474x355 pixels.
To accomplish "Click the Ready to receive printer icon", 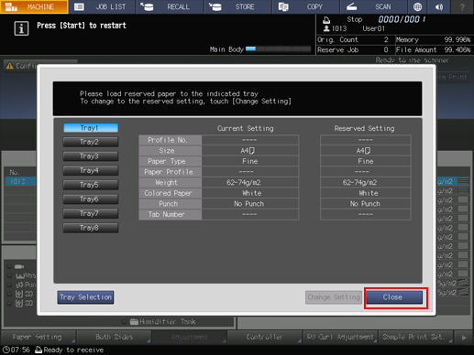I will pos(39,350).
